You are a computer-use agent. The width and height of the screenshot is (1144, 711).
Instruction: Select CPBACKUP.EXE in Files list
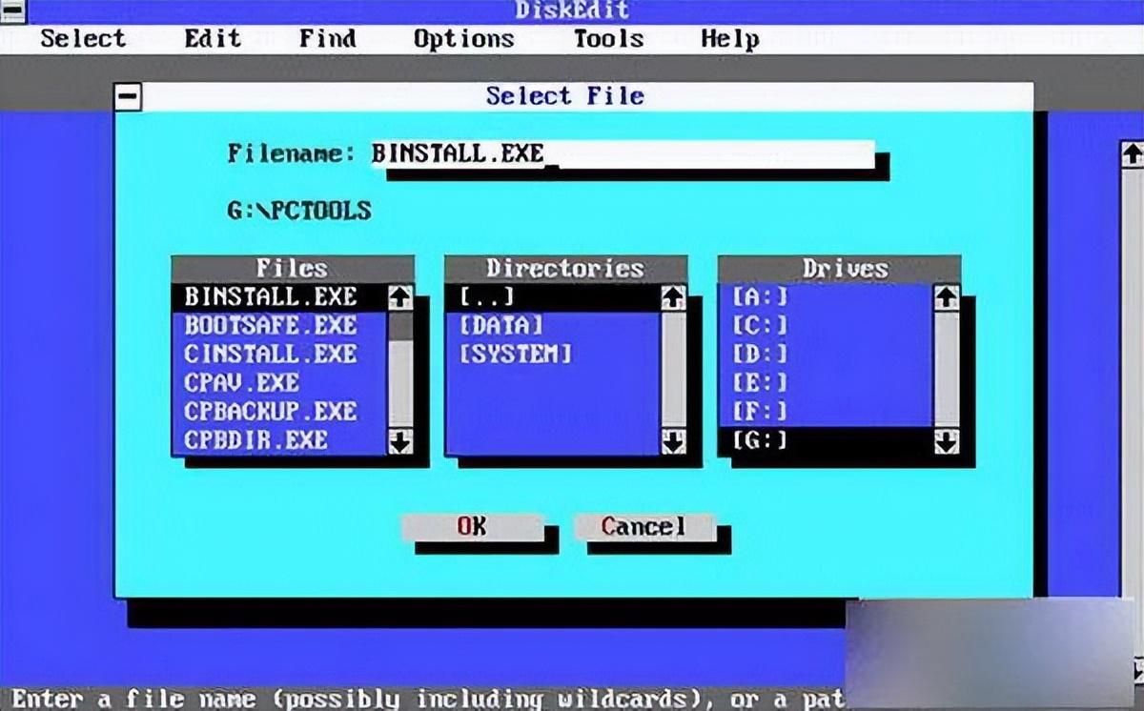(x=279, y=411)
